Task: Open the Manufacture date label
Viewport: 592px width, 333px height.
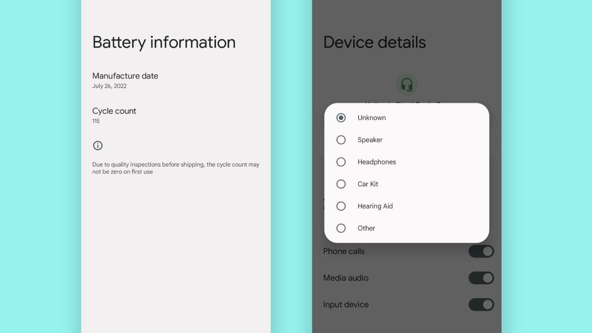Action: click(x=125, y=76)
